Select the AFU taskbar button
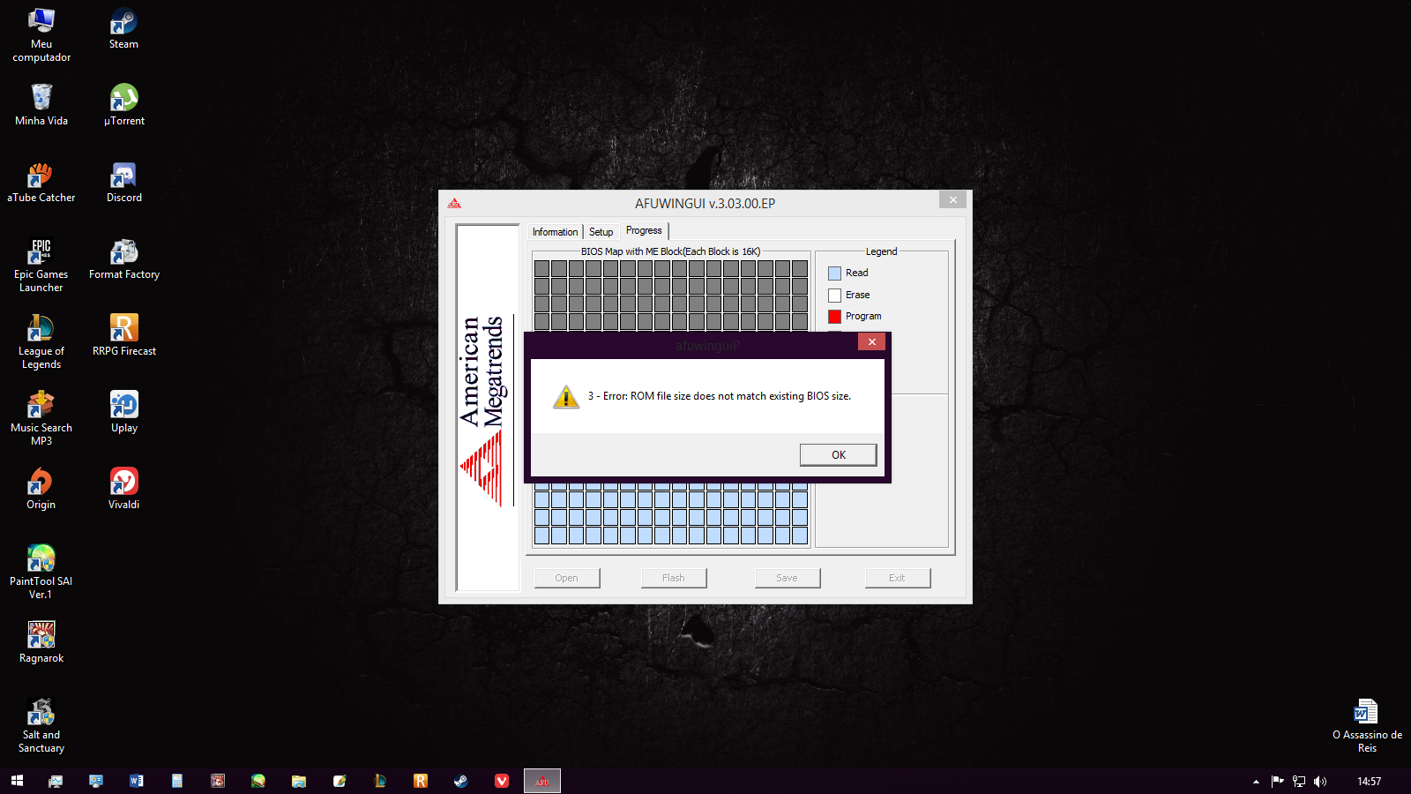 click(x=542, y=781)
